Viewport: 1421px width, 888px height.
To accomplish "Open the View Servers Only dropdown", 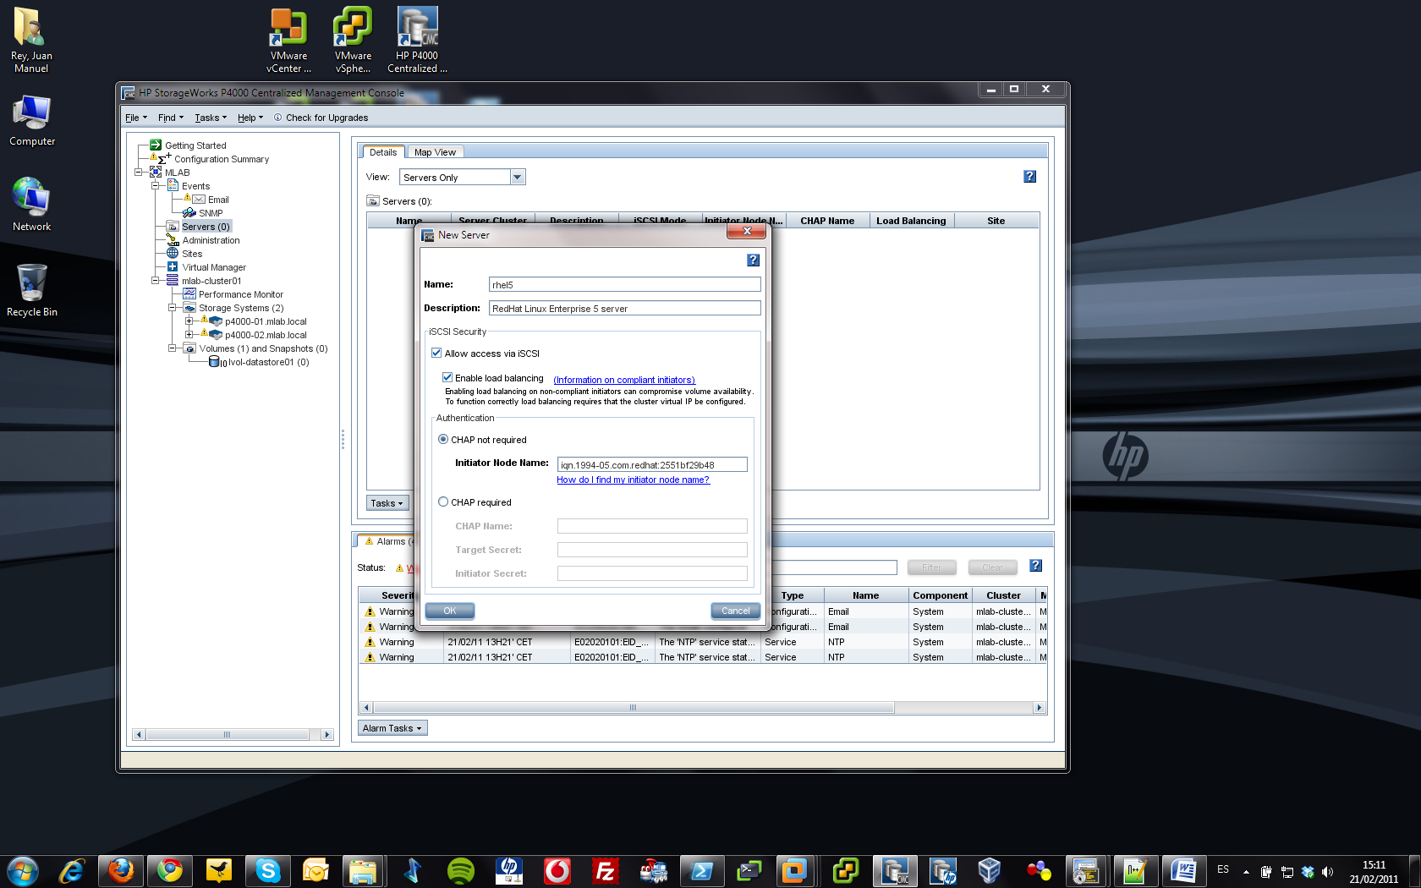I will (518, 178).
